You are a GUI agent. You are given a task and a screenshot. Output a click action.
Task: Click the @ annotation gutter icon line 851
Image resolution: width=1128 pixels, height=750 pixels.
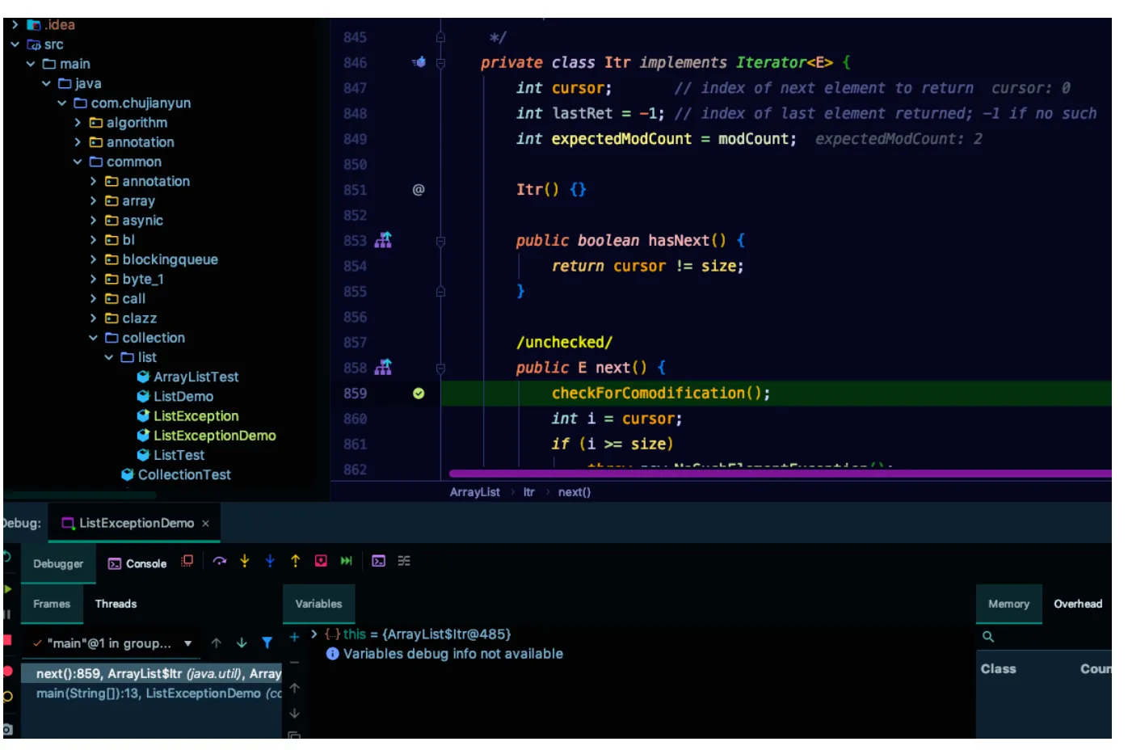419,190
